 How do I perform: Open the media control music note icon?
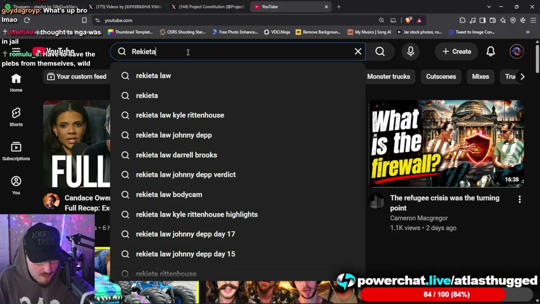[x=472, y=20]
